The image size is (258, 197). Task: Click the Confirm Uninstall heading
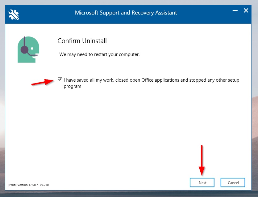pyautogui.click(x=82, y=41)
